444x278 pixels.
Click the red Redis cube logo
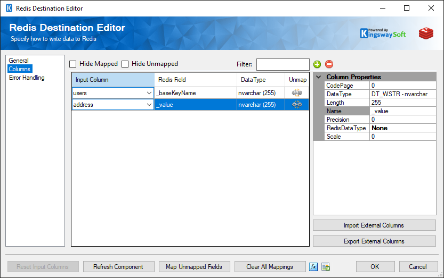(426, 33)
